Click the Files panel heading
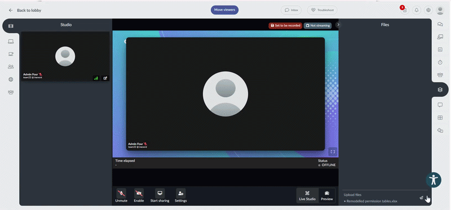The image size is (451, 210). pyautogui.click(x=385, y=25)
